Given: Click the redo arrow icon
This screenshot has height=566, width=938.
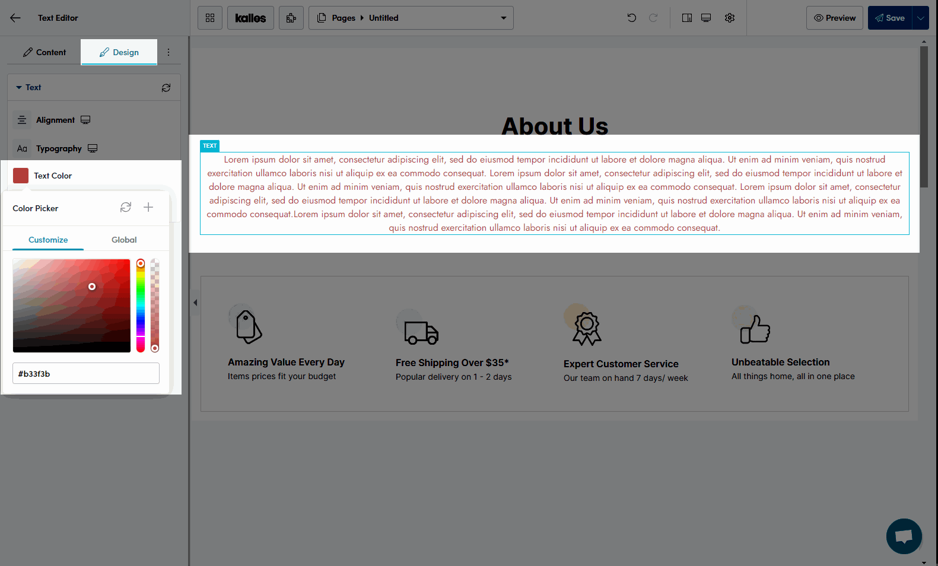Looking at the screenshot, I should [653, 18].
